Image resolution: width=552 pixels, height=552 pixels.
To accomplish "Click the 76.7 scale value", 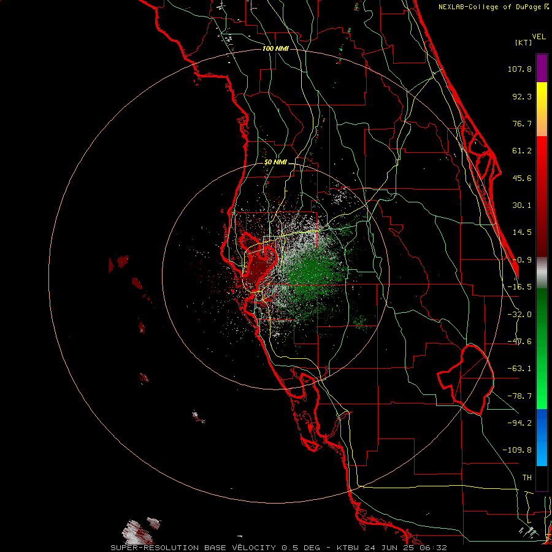I will (x=522, y=123).
